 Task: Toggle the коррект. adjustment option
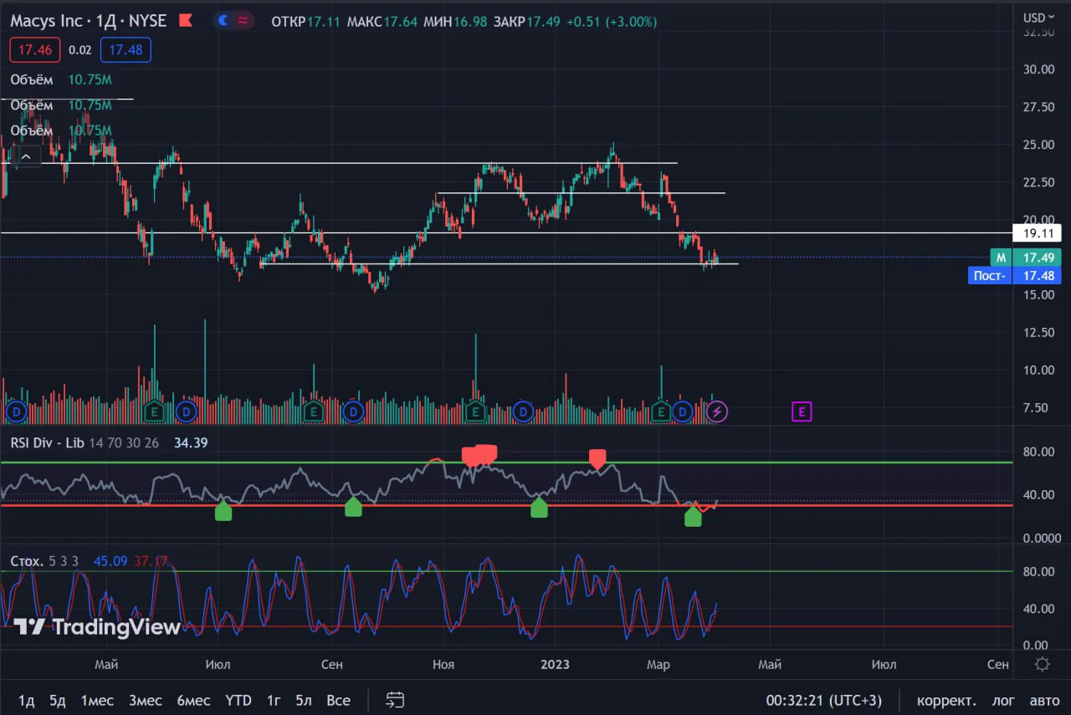[x=946, y=700]
